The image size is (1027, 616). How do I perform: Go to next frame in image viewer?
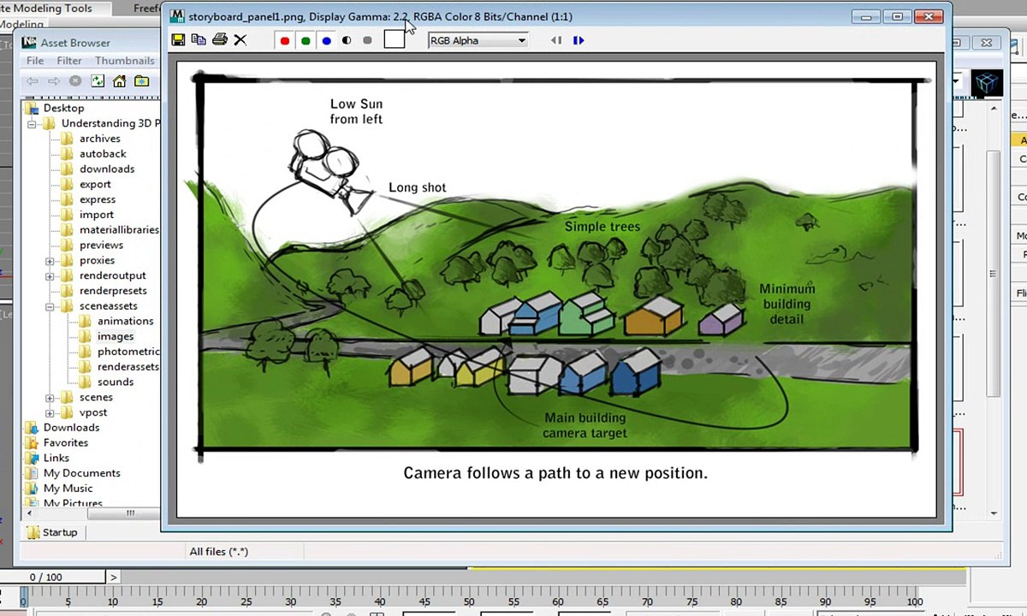[x=579, y=40]
